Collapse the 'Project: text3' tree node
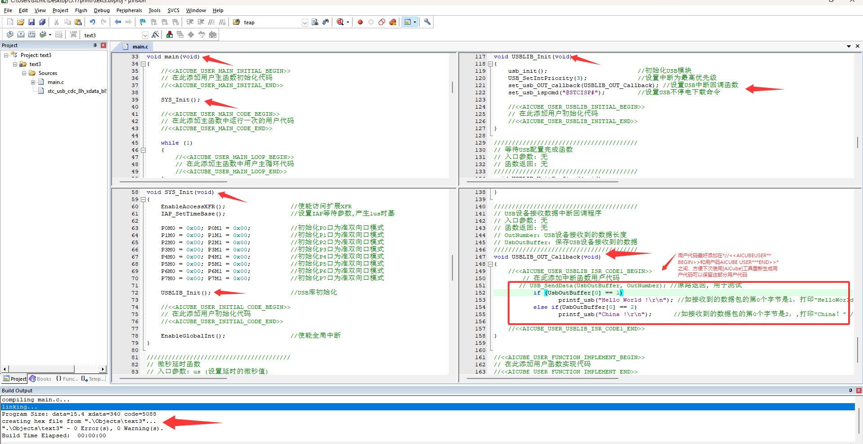Viewport: 863px width, 444px height. tap(6, 55)
